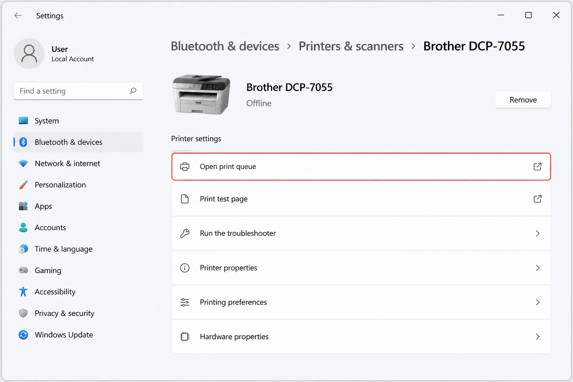Open Accessibility settings
This screenshot has width=573, height=382.
tap(78, 292)
